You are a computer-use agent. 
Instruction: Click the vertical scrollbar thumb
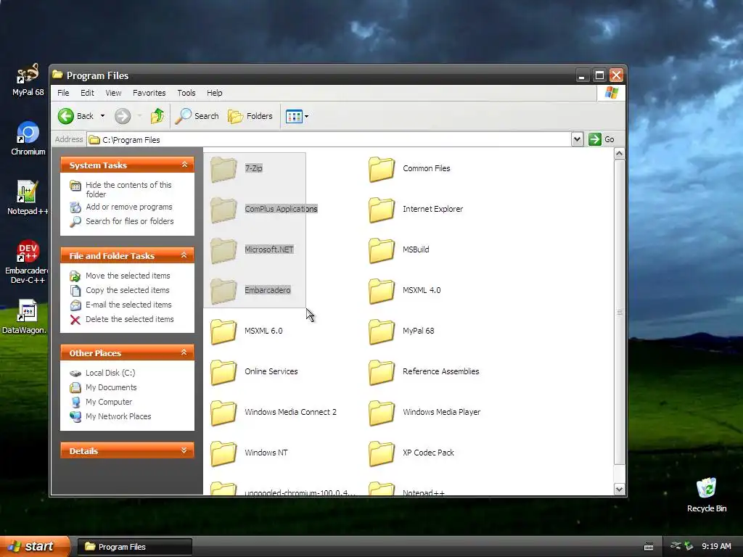[x=619, y=312]
